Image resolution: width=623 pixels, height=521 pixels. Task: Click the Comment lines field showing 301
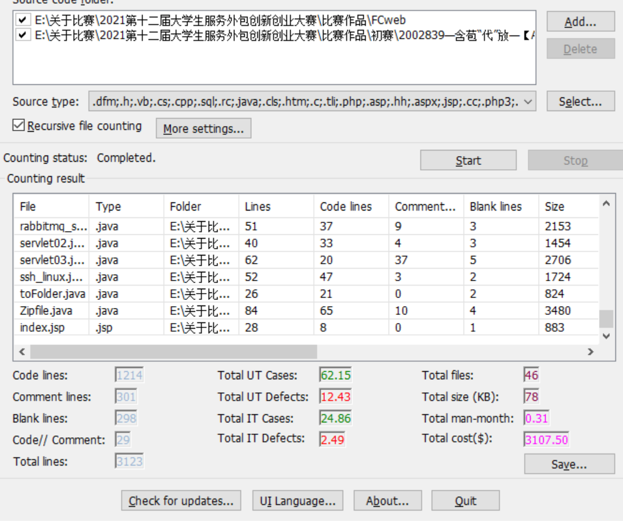pyautogui.click(x=126, y=396)
